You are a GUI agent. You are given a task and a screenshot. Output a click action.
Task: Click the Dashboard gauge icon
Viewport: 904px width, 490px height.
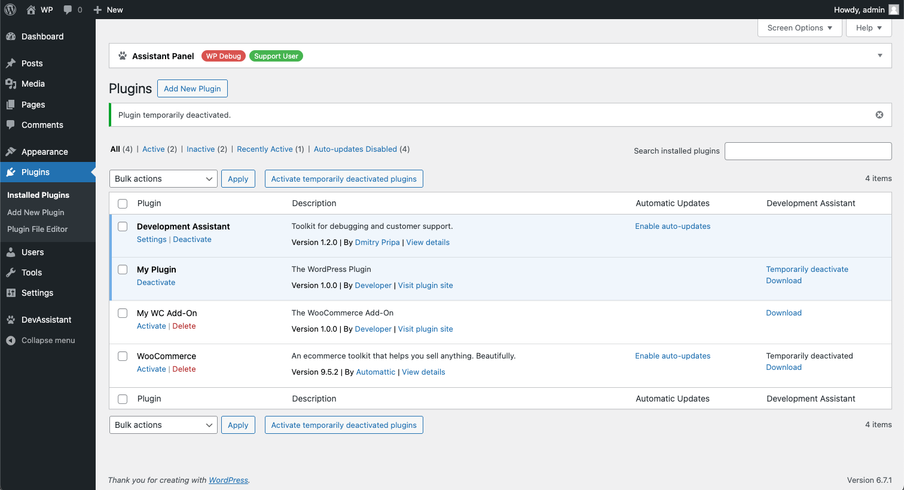(x=11, y=36)
